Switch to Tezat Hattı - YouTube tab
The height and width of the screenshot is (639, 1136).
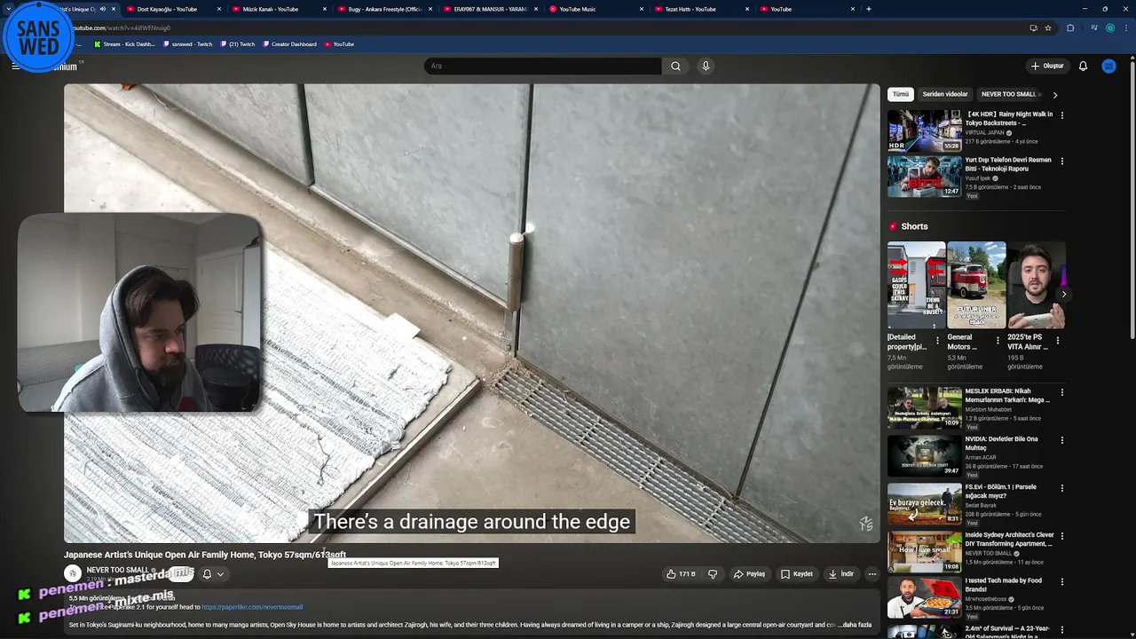click(x=701, y=9)
